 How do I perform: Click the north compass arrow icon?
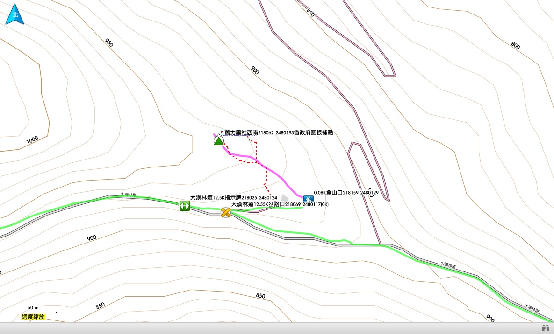(x=14, y=14)
